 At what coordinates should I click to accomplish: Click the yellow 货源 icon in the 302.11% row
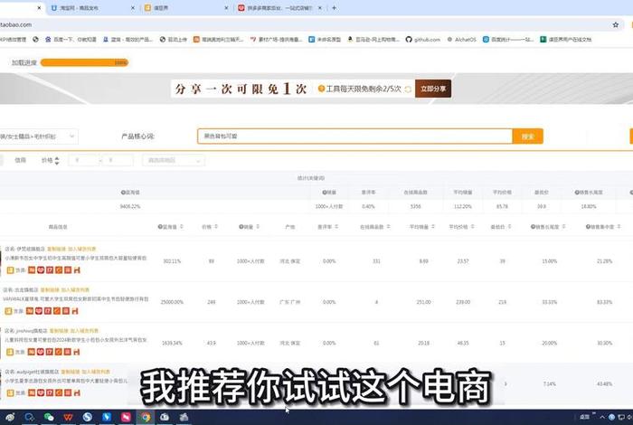tap(10, 270)
